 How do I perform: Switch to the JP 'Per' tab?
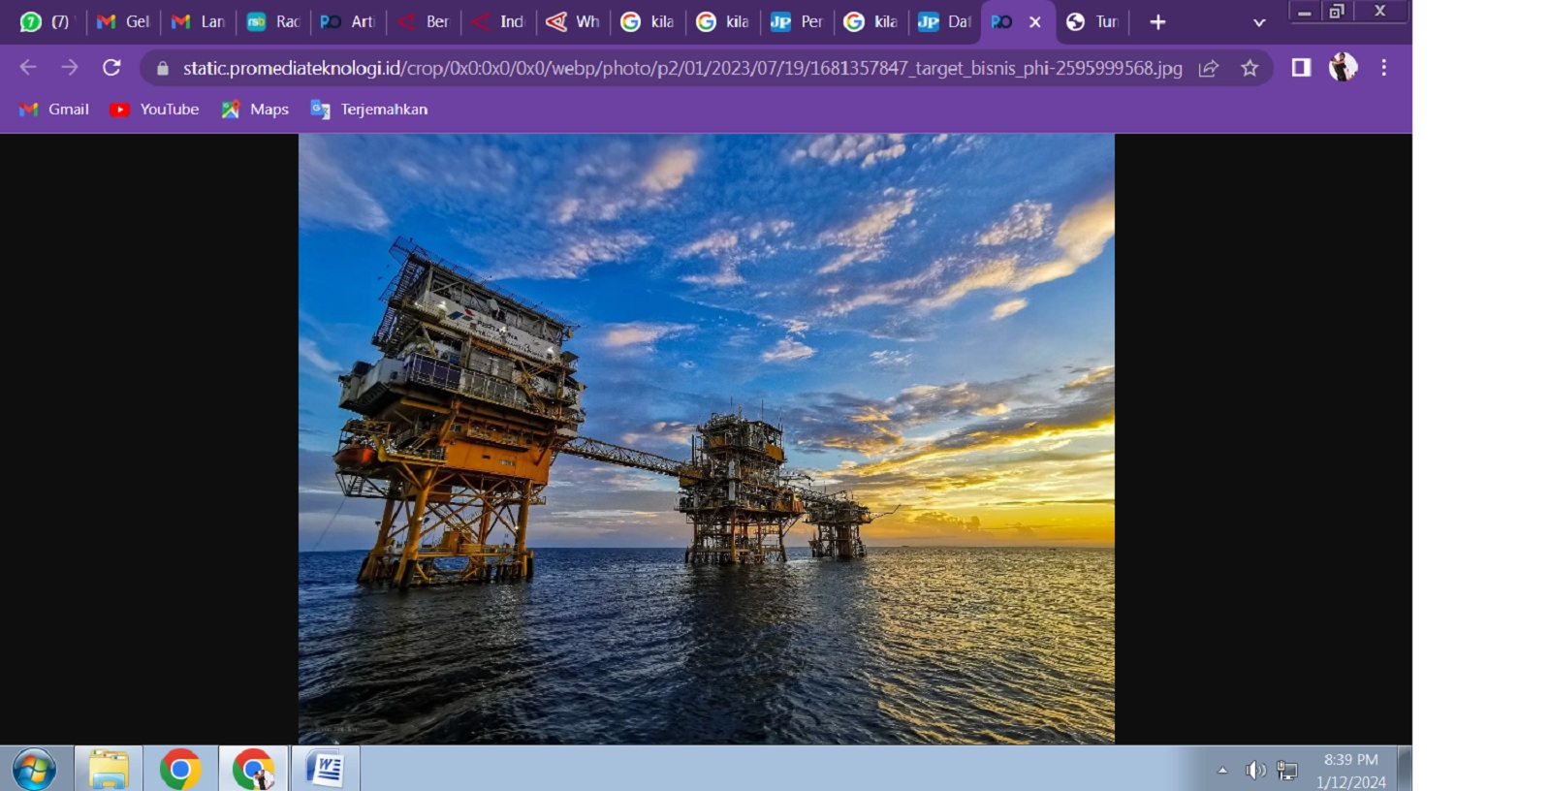[x=798, y=21]
